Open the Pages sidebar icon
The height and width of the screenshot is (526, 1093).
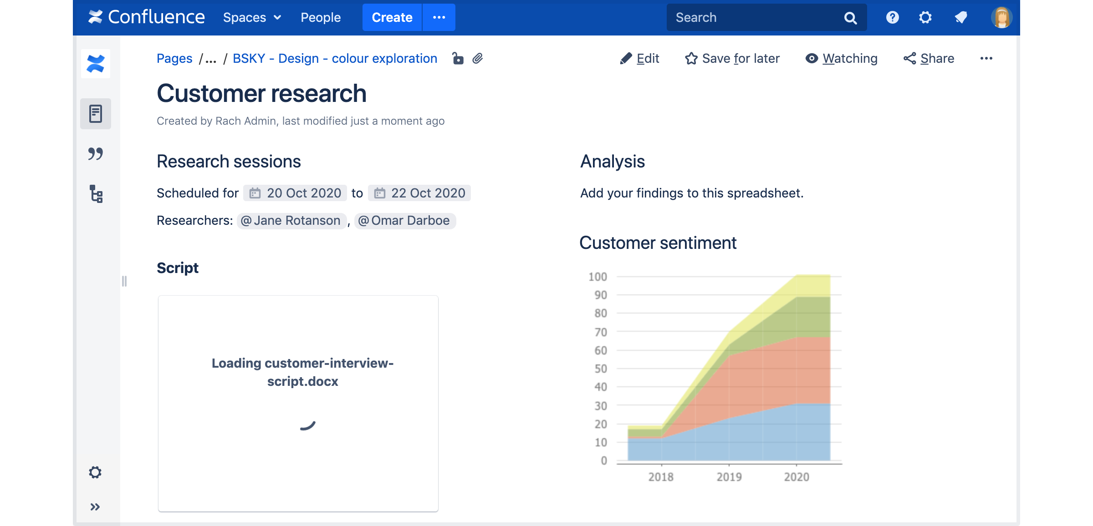[96, 114]
